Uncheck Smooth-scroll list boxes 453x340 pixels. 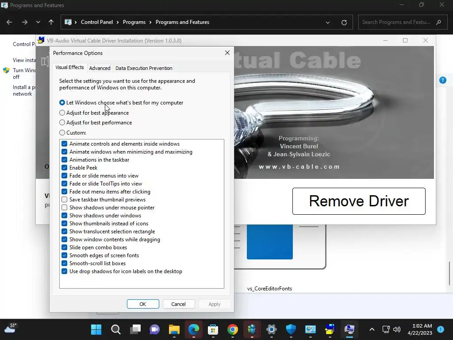click(x=65, y=263)
